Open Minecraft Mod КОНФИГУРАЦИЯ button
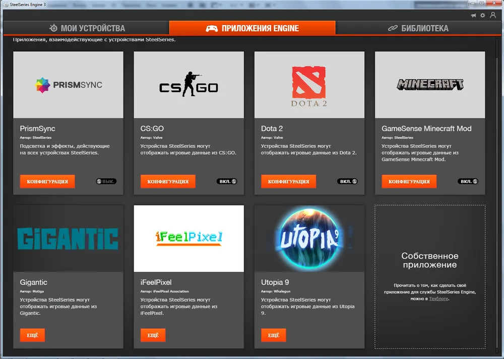The width and height of the screenshot is (504, 359). point(409,181)
